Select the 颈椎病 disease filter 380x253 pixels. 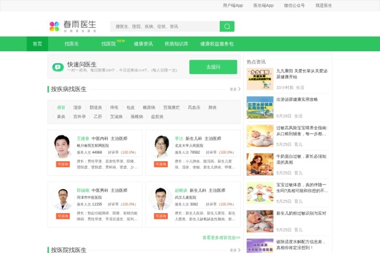pyautogui.click(x=137, y=116)
